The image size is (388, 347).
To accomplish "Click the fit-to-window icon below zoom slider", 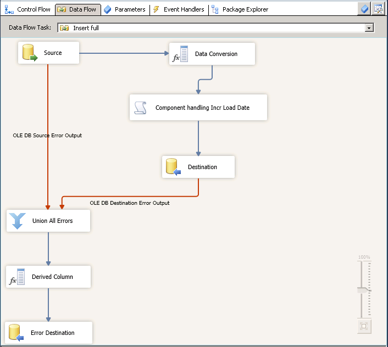I will (x=363, y=326).
